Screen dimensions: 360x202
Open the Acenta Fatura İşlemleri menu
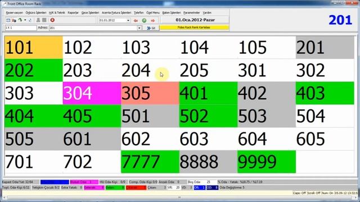coord(116,12)
